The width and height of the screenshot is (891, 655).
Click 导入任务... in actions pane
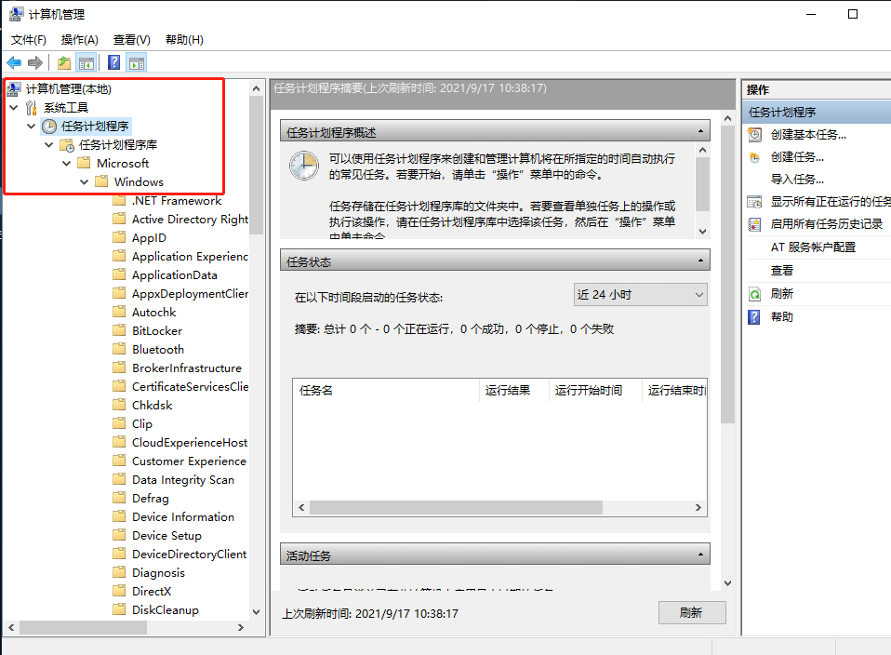click(797, 180)
